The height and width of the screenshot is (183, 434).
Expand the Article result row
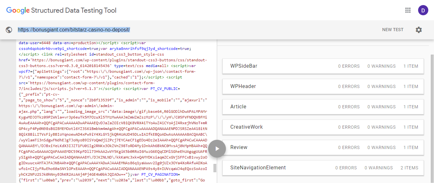point(323,107)
